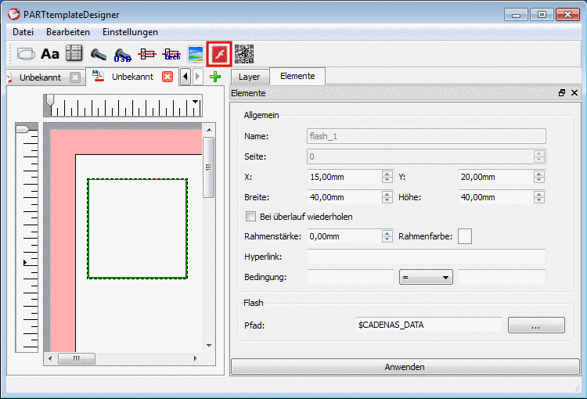Click the Breite value spinner
This screenshot has height=399, width=587.
(387, 197)
